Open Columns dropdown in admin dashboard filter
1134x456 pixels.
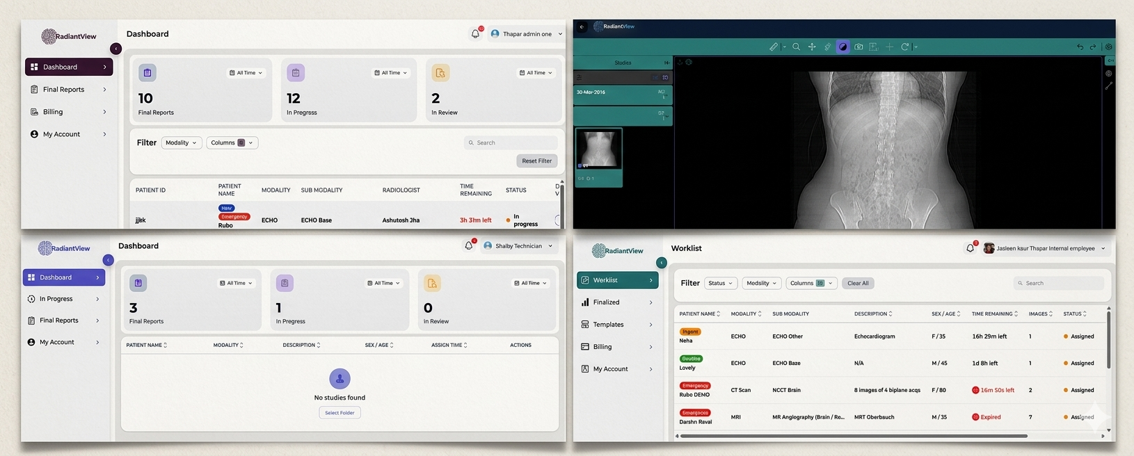pyautogui.click(x=232, y=142)
